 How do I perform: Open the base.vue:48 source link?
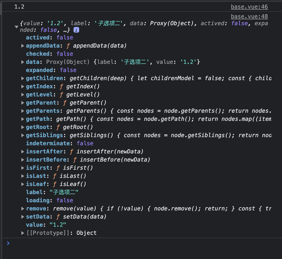pos(249,16)
